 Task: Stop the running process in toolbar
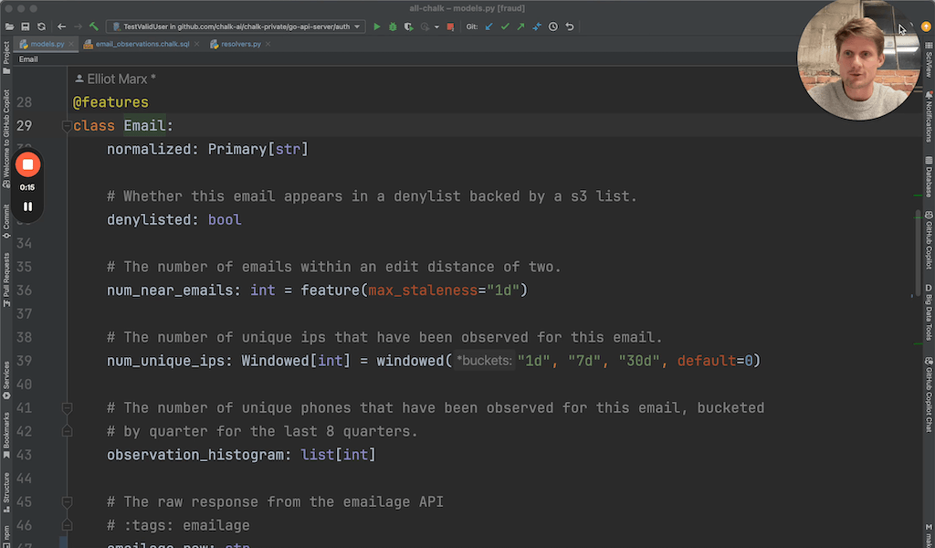[450, 26]
